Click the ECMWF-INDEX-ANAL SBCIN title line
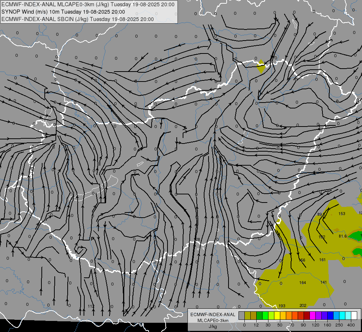The height and width of the screenshot is (332, 362). pyautogui.click(x=78, y=19)
